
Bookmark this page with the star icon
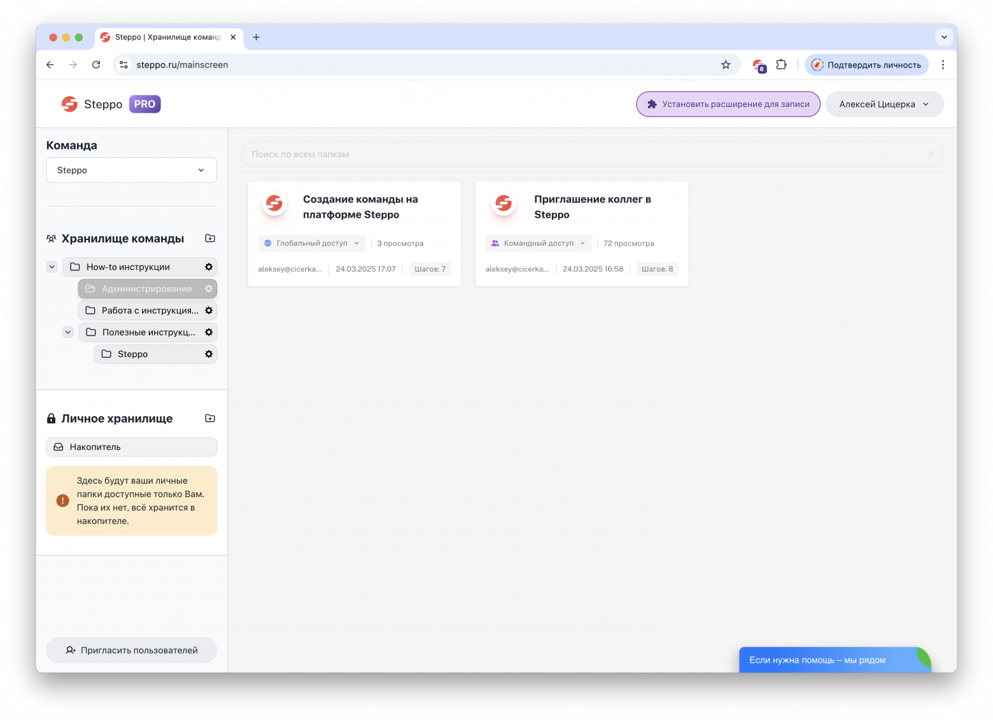(726, 64)
